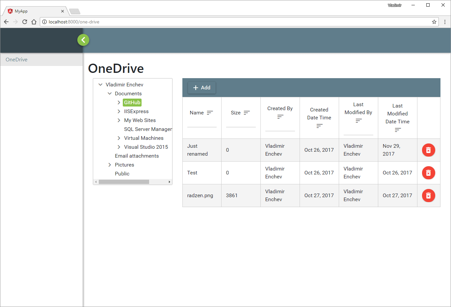Close the MyApp browser tab
This screenshot has height=307, width=451.
pyautogui.click(x=63, y=11)
